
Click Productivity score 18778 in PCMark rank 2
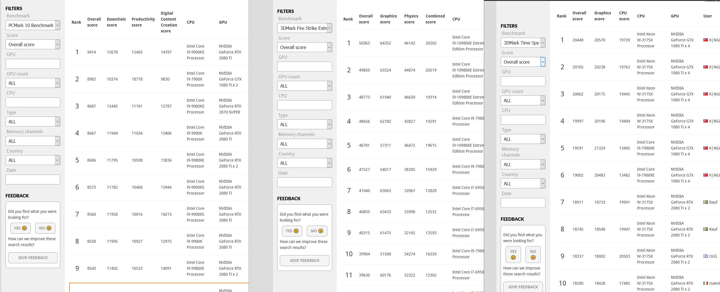tap(137, 79)
